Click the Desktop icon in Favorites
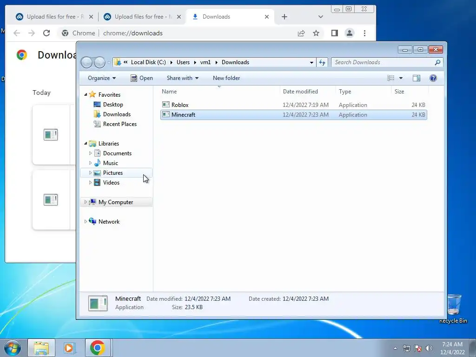 tap(97, 105)
